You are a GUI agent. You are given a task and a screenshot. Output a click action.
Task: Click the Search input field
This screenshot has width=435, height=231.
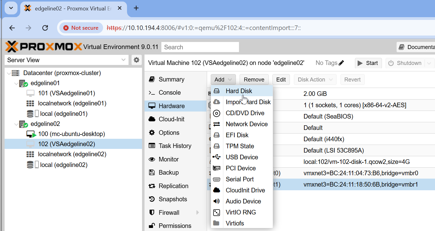[x=200, y=47]
